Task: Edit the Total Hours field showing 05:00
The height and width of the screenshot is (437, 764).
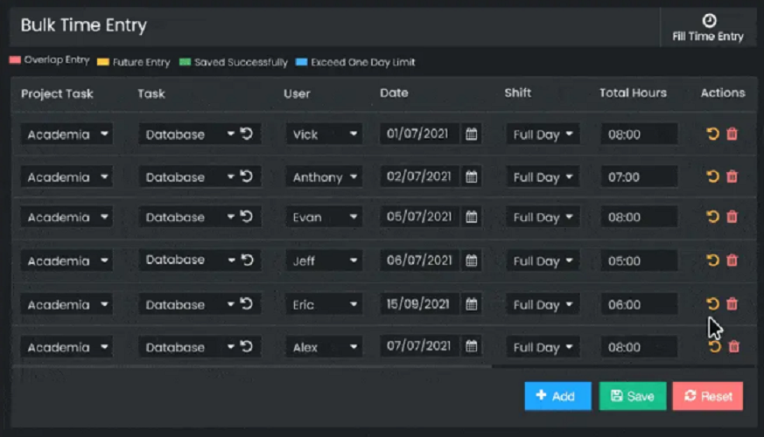Action: coord(639,260)
